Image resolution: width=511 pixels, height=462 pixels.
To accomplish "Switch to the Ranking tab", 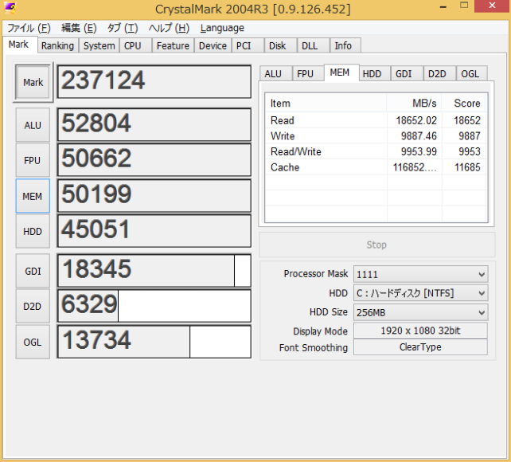I will (57, 45).
